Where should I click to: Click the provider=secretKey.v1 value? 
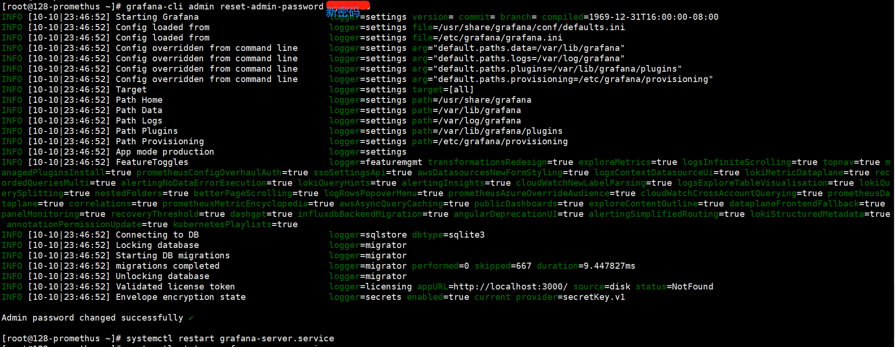pyautogui.click(x=570, y=297)
